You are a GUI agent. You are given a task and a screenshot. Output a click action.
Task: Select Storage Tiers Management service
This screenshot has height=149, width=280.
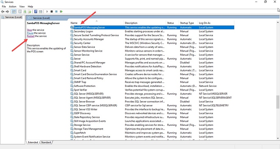point(152,129)
